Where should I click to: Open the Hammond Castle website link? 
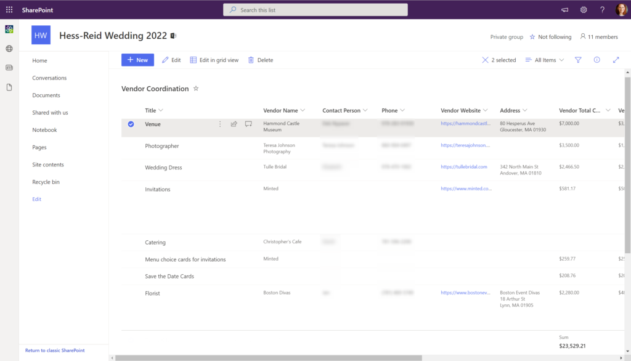coord(466,124)
